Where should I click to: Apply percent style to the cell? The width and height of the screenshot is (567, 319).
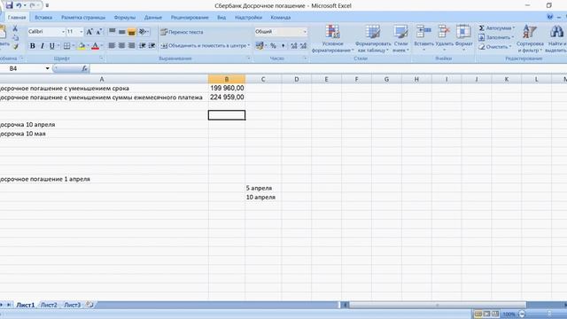click(x=273, y=45)
